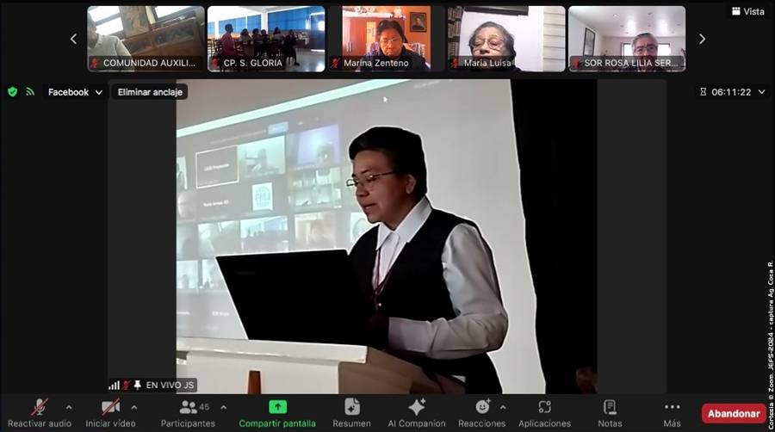Open the Notas notes icon
Image resolution: width=775 pixels, height=432 pixels.
(610, 407)
